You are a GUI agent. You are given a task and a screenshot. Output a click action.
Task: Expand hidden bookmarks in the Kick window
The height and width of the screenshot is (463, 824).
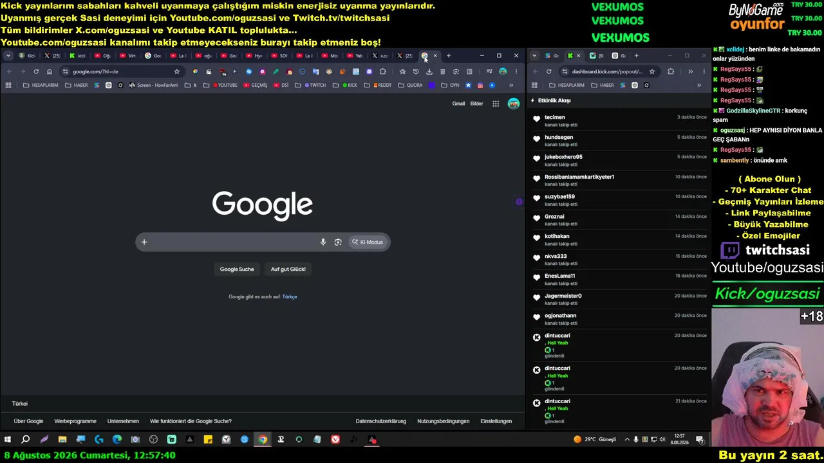pos(699,85)
